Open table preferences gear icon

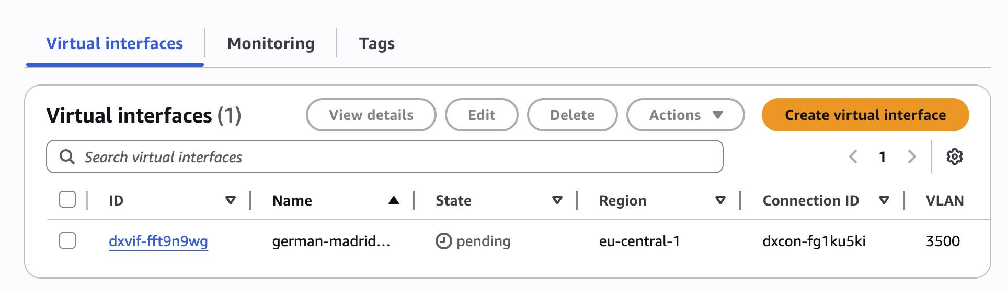[954, 156]
